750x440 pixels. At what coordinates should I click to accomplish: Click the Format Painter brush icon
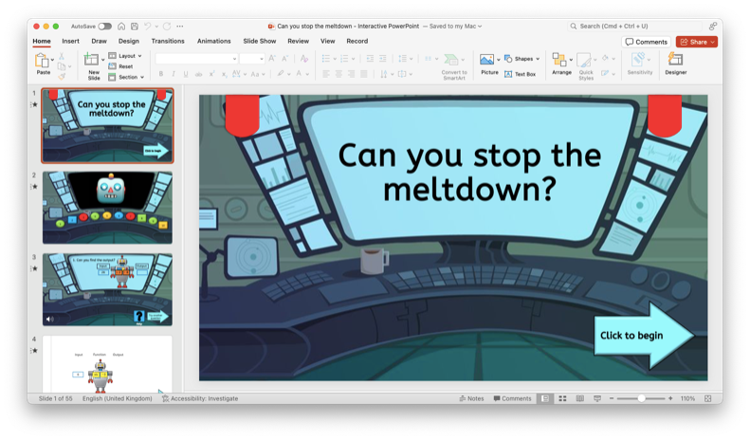(62, 77)
